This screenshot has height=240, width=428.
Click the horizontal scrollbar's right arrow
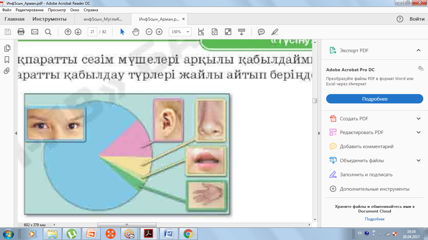[x=310, y=225]
